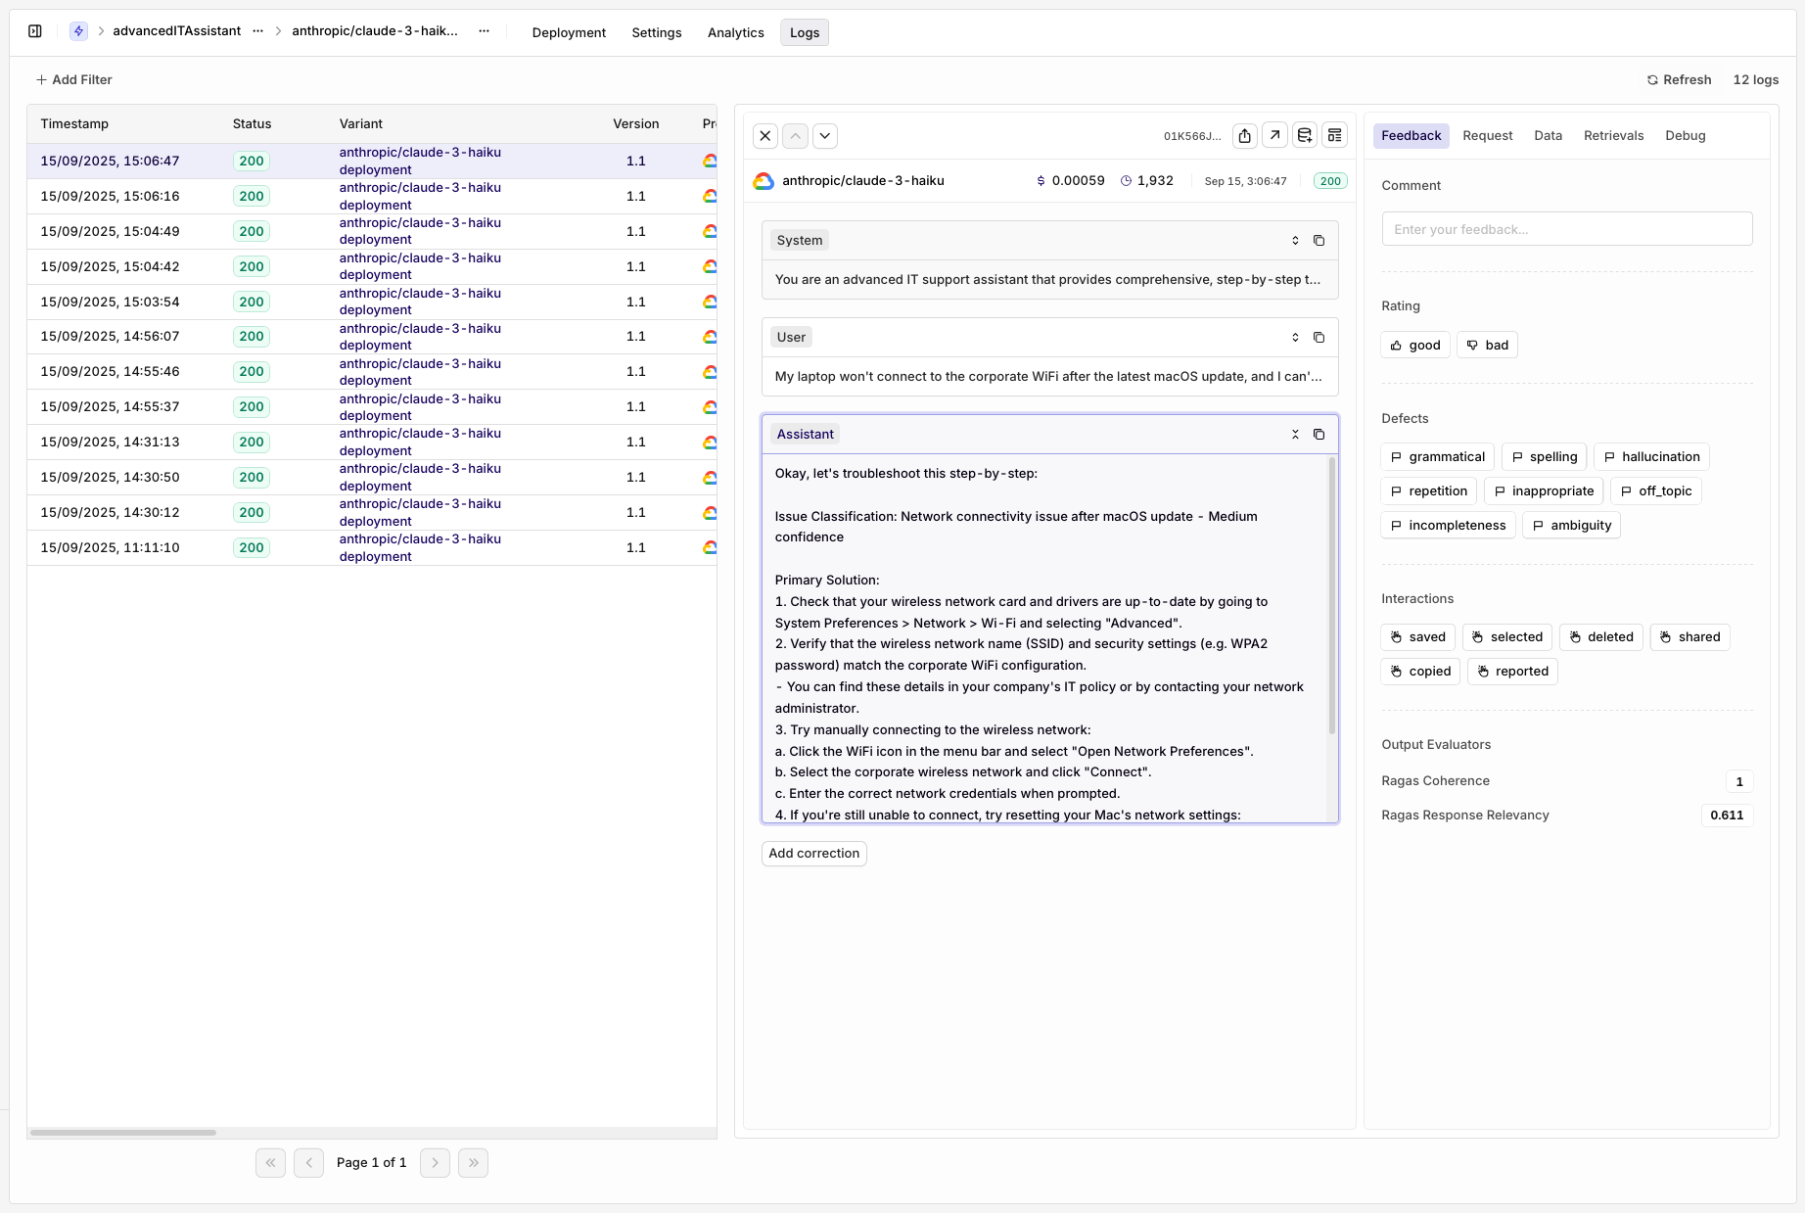
Task: Click the 200 status badge in 14:31:13 row
Action: click(x=252, y=443)
